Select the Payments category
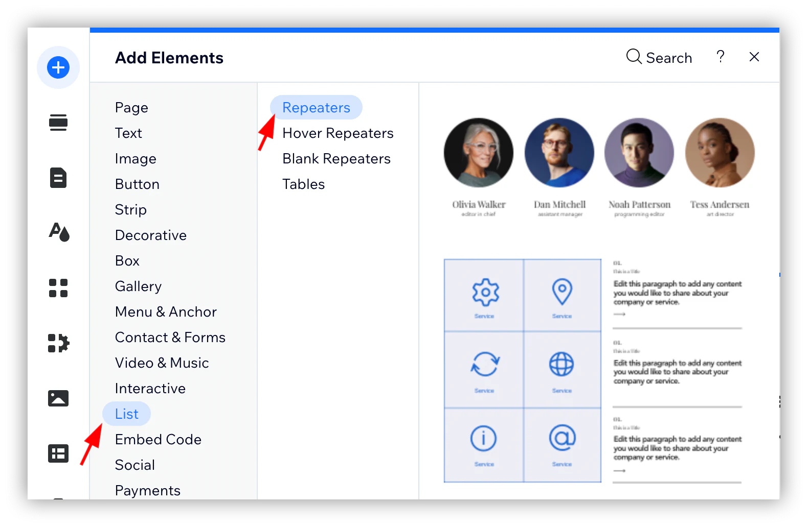This screenshot has width=808, height=527. pos(148,491)
